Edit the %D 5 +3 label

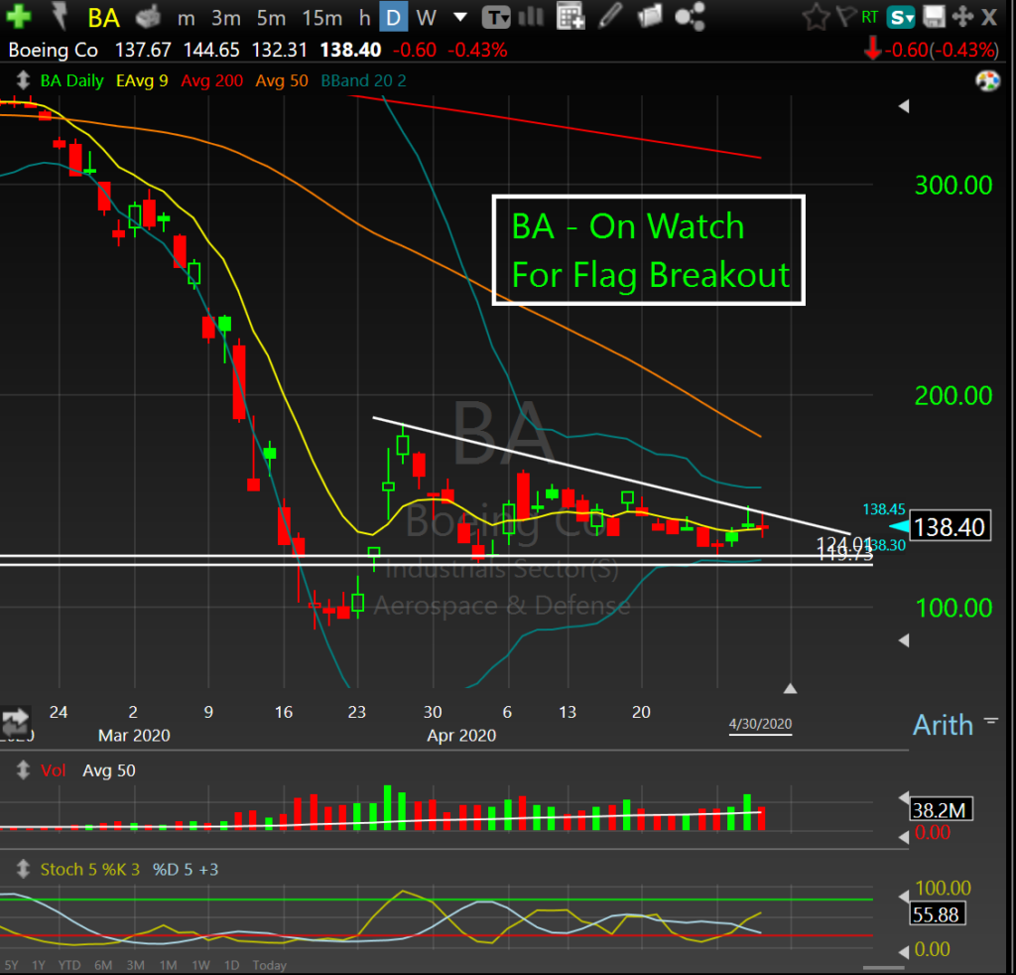pyautogui.click(x=186, y=870)
